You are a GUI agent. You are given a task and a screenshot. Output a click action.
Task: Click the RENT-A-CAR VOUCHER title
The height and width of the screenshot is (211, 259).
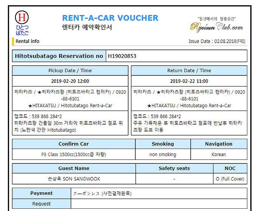coord(110,18)
